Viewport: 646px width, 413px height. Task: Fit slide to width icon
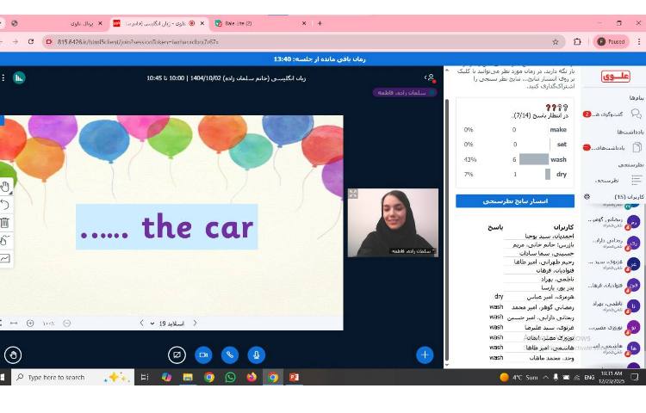pos(14,324)
